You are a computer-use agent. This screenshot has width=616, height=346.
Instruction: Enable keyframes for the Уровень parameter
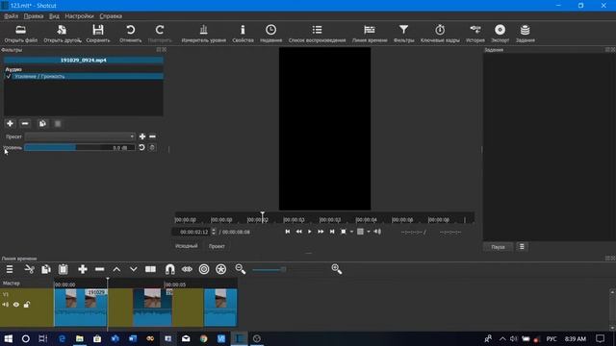152,147
